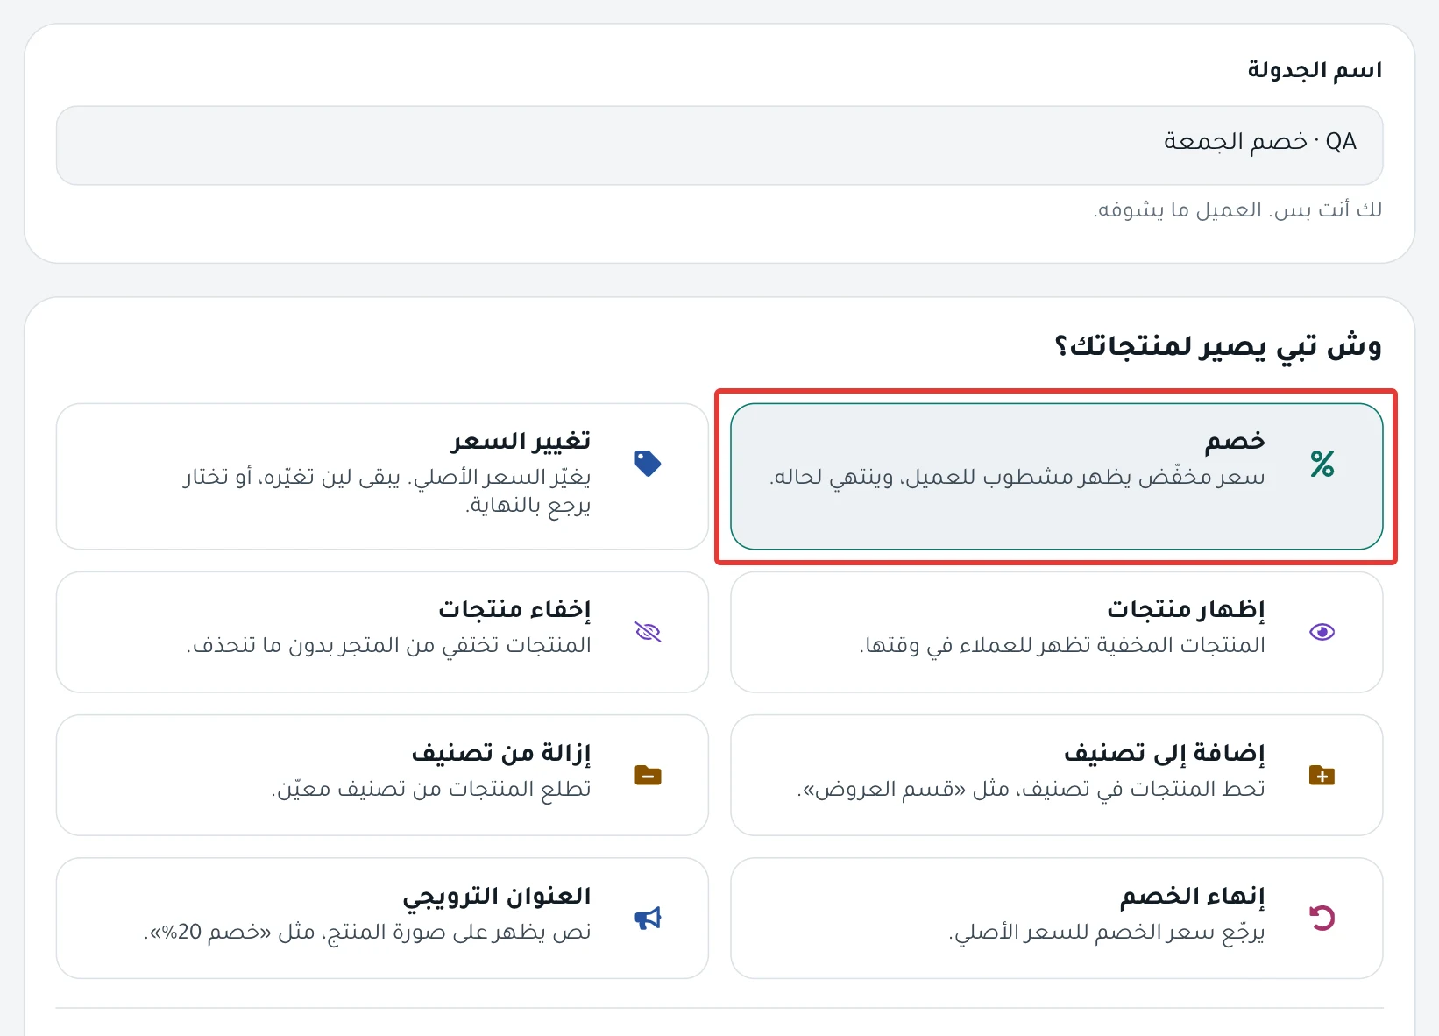Click the description تحط المنتجات في تصنيف
Viewport: 1439px width, 1036px height.
coord(1031,789)
